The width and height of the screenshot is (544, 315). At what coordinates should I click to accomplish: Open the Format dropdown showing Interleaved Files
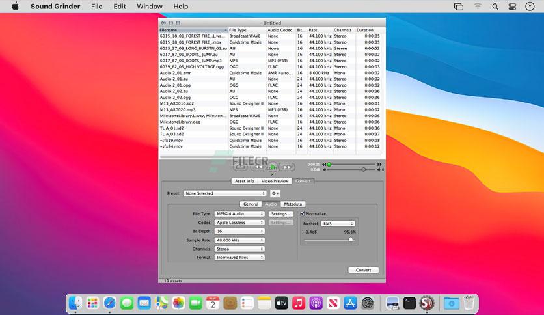(239, 258)
